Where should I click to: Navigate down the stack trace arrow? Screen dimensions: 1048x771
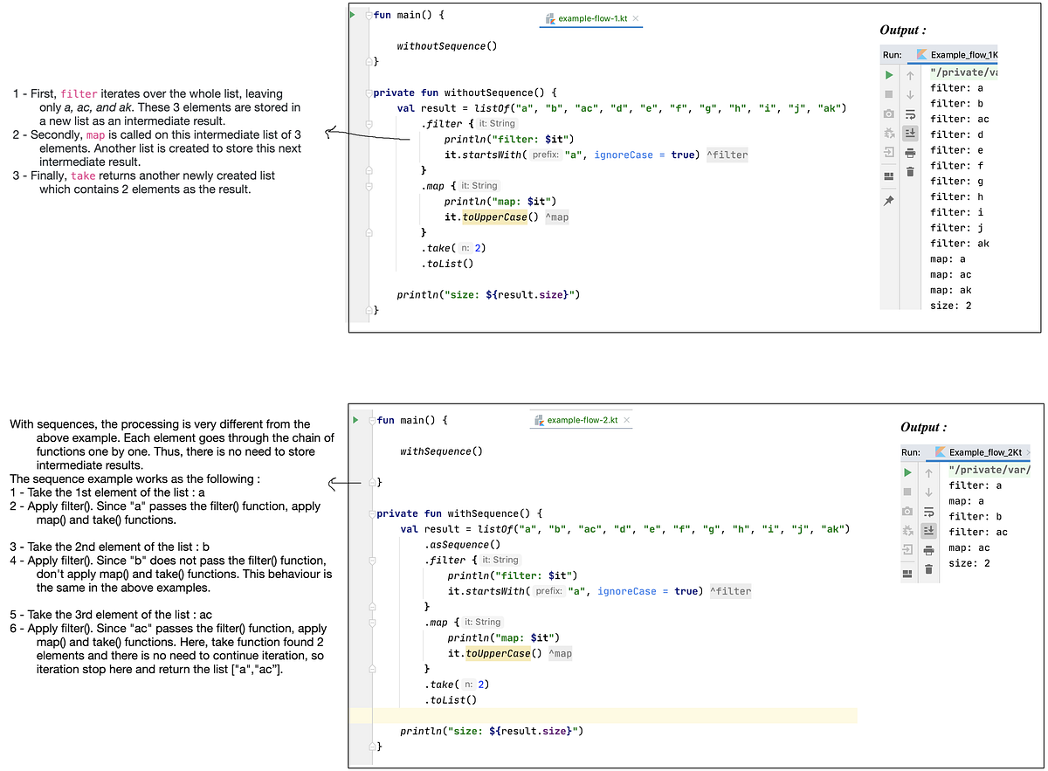pos(908,94)
